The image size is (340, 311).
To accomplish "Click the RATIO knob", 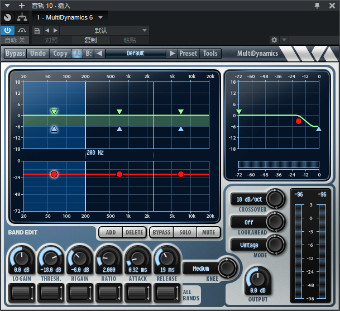I will point(109,258).
